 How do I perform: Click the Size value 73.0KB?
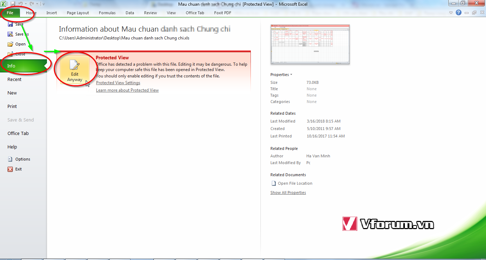(x=313, y=82)
